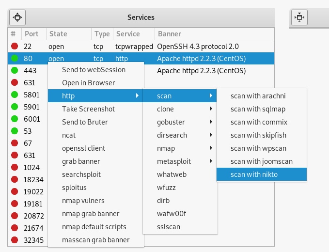The image size is (329, 252).
Task: Open the clone submenu
Action: 178,109
